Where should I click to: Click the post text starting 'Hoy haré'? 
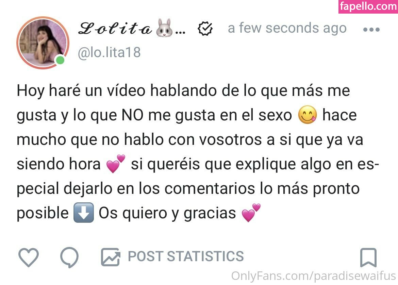[198, 152]
